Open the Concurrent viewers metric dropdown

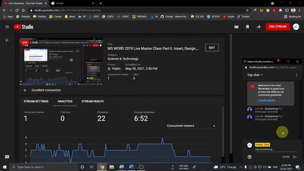pos(191,126)
